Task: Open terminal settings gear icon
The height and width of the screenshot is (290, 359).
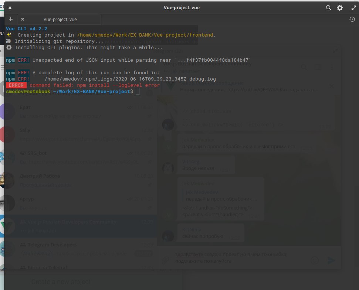Action: click(340, 8)
